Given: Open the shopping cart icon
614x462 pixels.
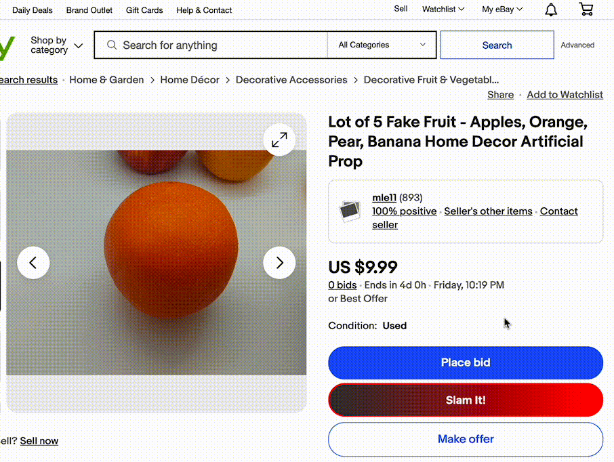Looking at the screenshot, I should (586, 9).
